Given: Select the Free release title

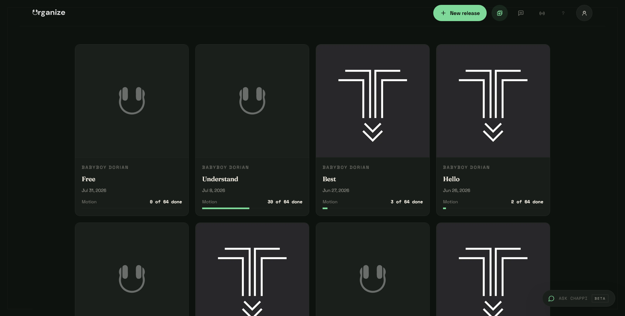Looking at the screenshot, I should coord(89,179).
